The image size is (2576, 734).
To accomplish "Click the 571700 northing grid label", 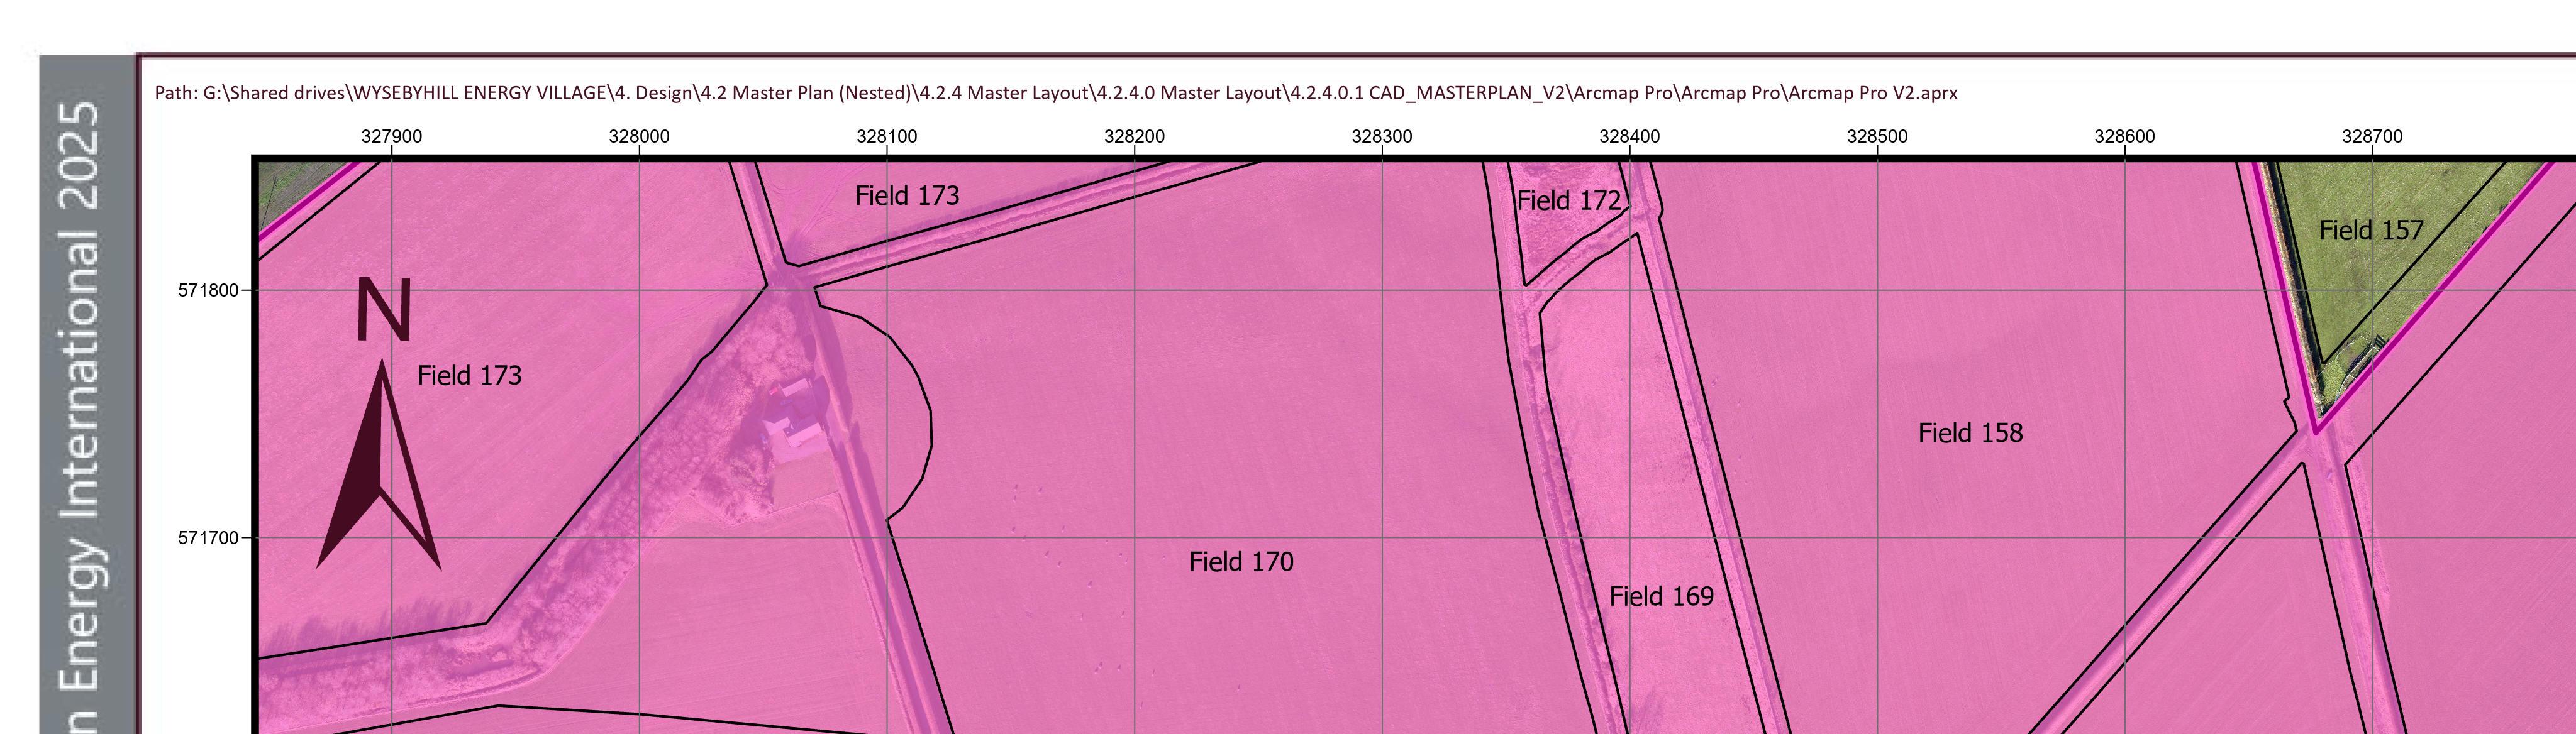I will click(x=208, y=539).
